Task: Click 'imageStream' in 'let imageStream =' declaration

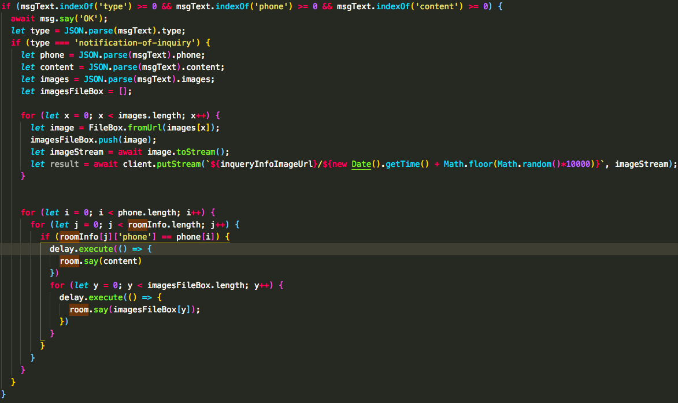Action: point(76,152)
